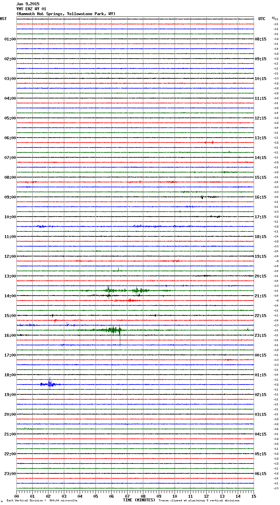This screenshot has width=280, height=505.
Task: Click the 18:15 UTC time label
Action: pos(261,237)
